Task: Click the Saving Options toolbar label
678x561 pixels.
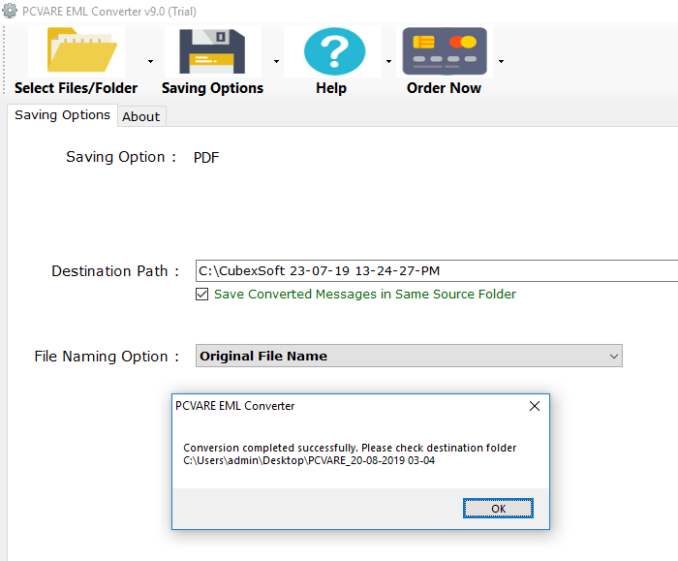Action: 213,88
